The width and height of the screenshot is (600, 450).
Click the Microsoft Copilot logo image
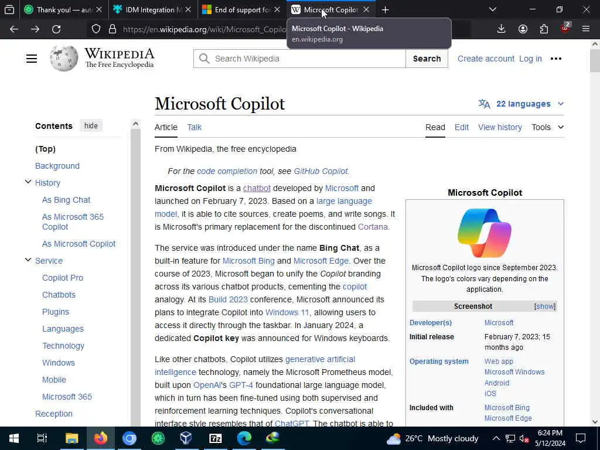coord(485,233)
